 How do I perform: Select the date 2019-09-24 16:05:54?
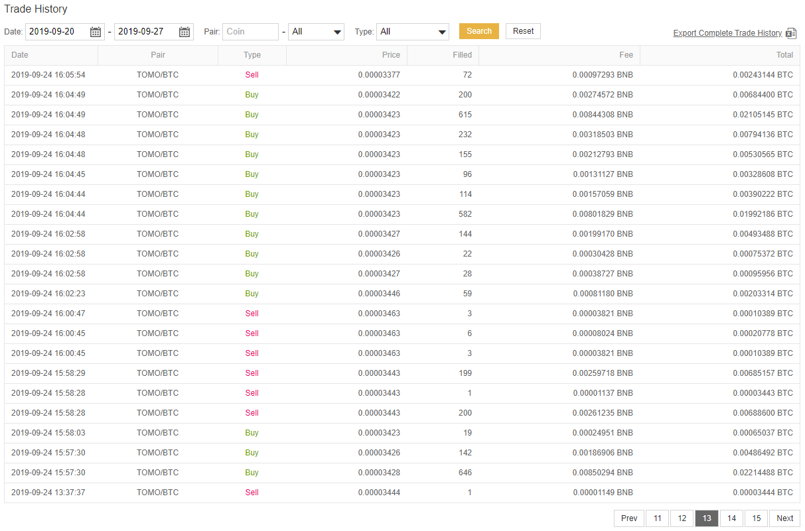point(48,75)
